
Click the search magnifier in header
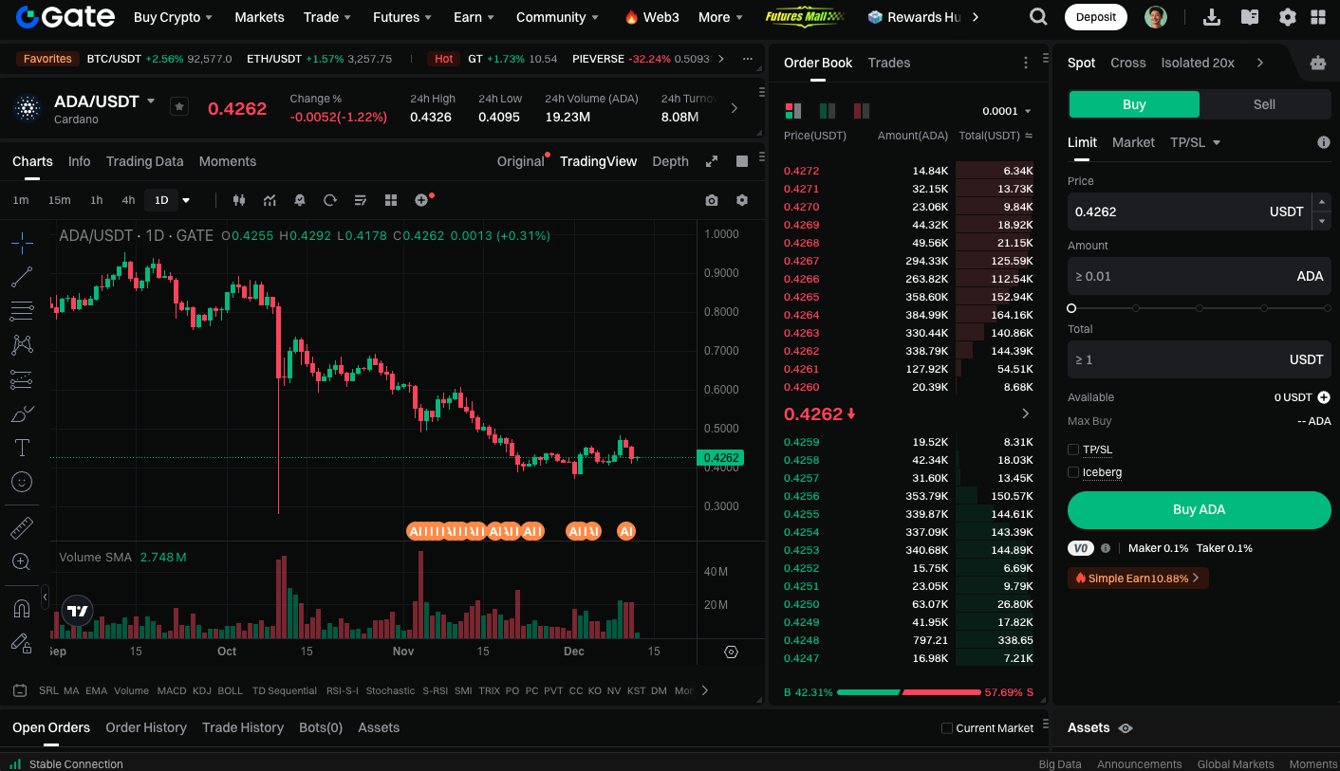pos(1038,17)
